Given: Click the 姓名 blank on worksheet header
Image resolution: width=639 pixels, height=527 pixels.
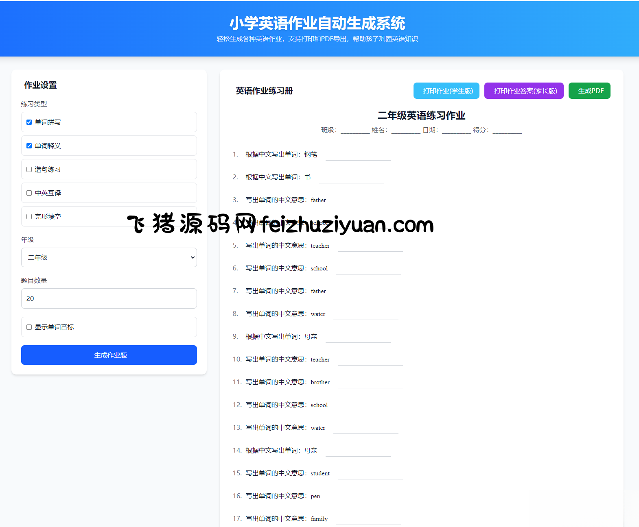Looking at the screenshot, I should click(x=406, y=130).
